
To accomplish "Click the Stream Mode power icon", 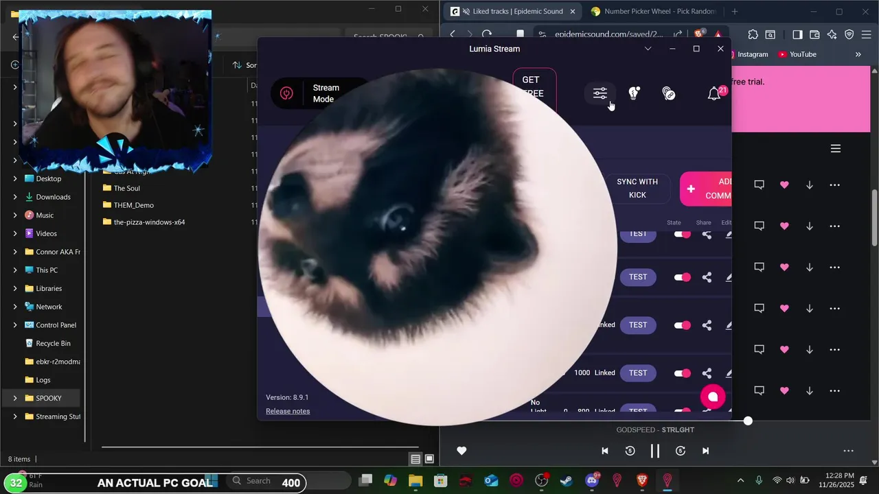I will 287,93.
